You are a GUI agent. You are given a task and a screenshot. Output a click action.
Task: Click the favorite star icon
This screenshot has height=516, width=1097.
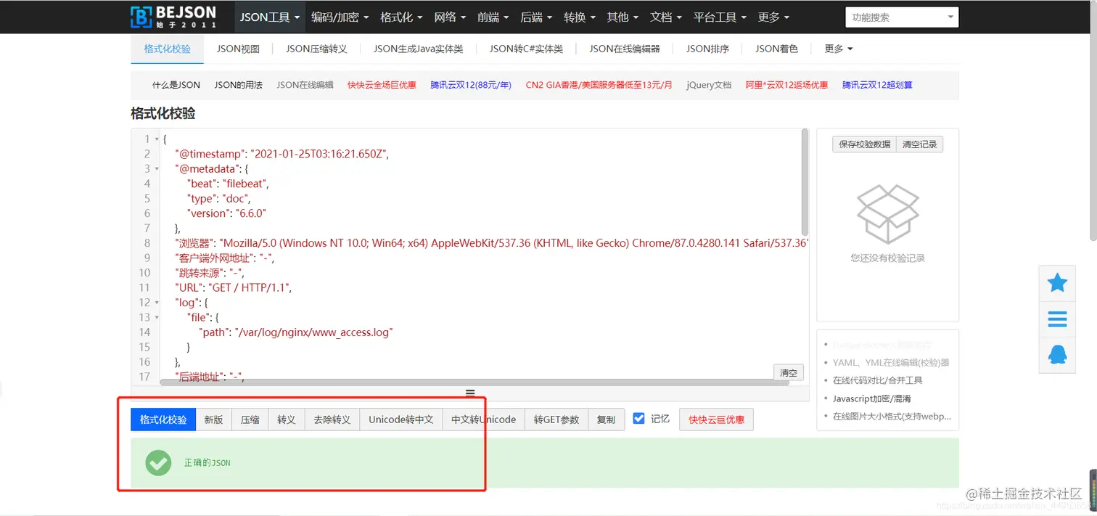click(x=1057, y=283)
